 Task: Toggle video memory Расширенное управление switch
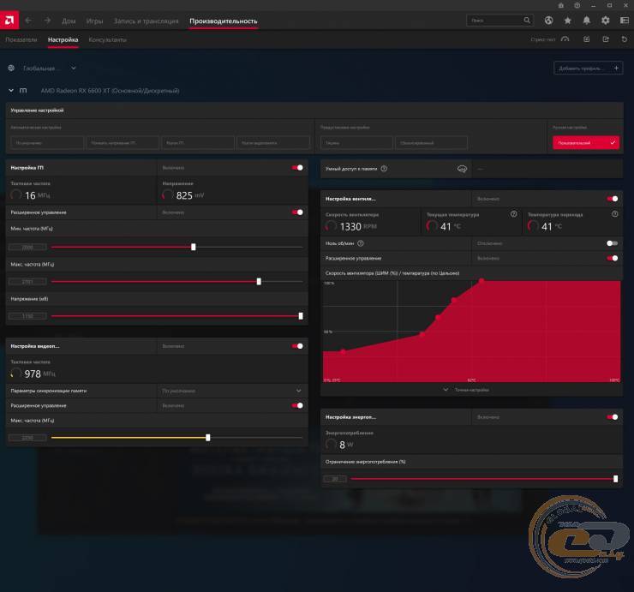click(297, 405)
